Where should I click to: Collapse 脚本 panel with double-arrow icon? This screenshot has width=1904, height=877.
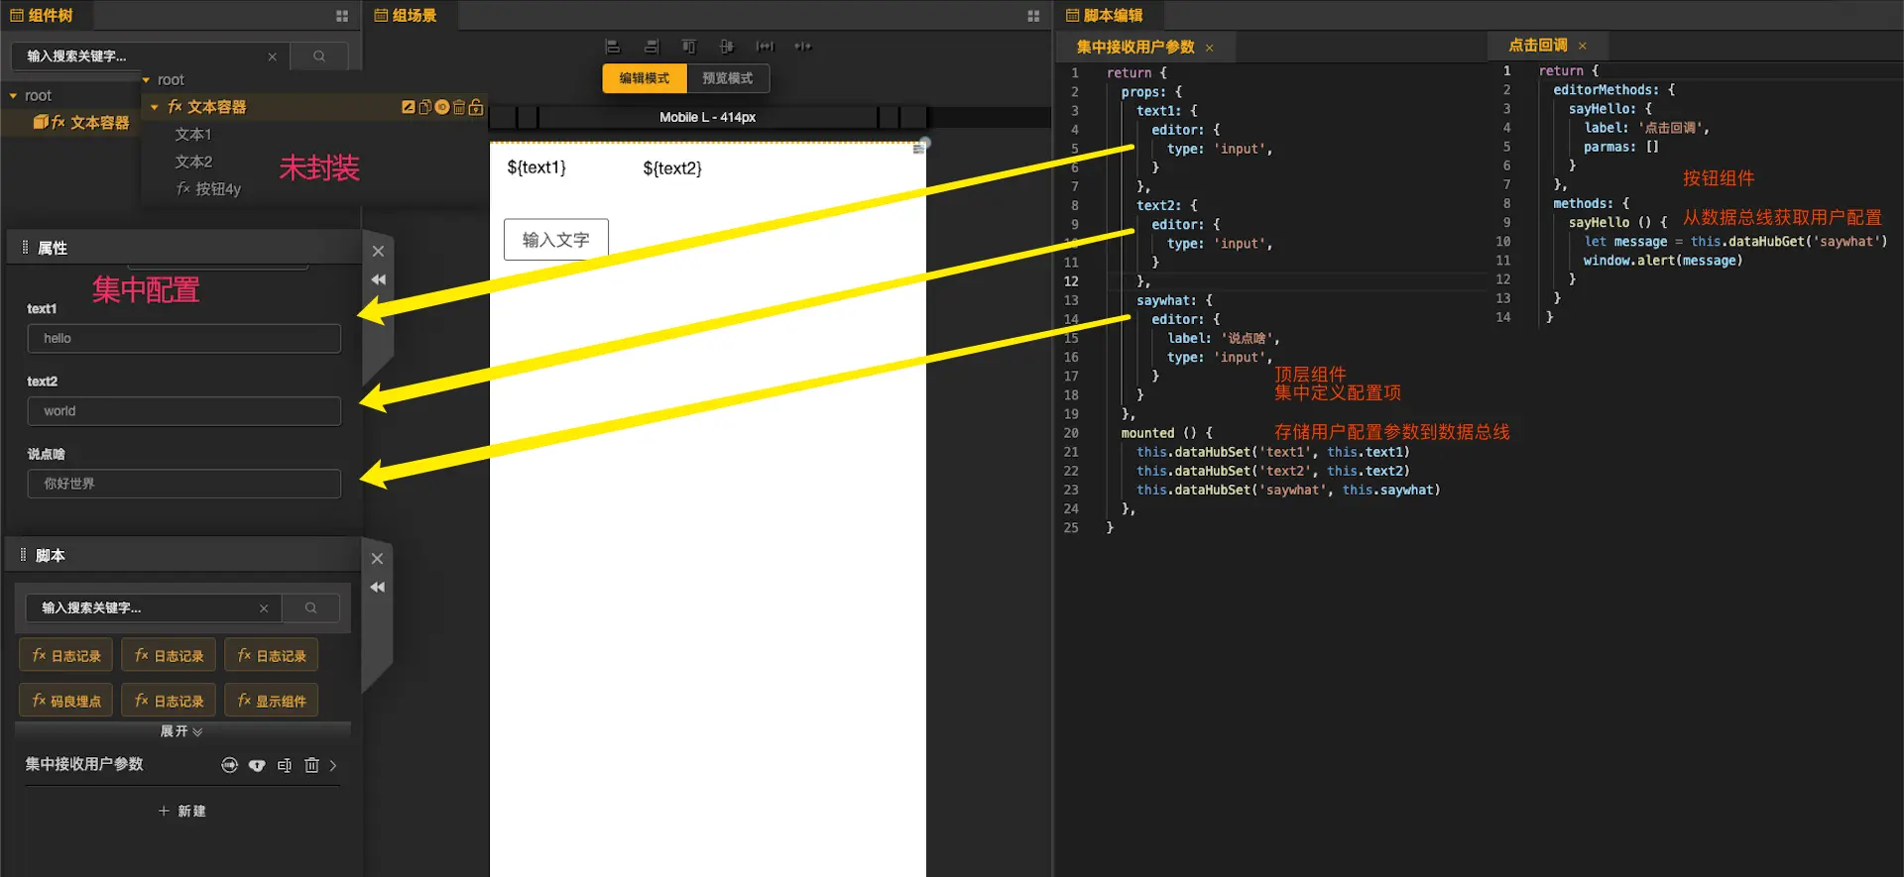click(x=378, y=588)
